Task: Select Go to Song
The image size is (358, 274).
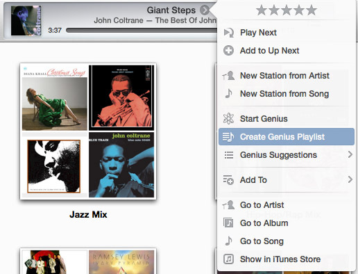Action: pyautogui.click(x=287, y=241)
